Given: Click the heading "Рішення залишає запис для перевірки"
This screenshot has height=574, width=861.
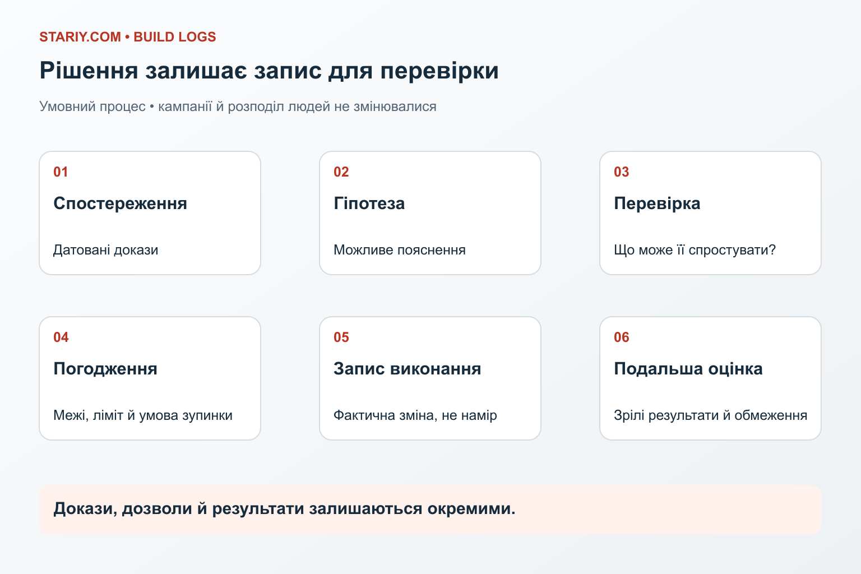Looking at the screenshot, I should (x=269, y=71).
